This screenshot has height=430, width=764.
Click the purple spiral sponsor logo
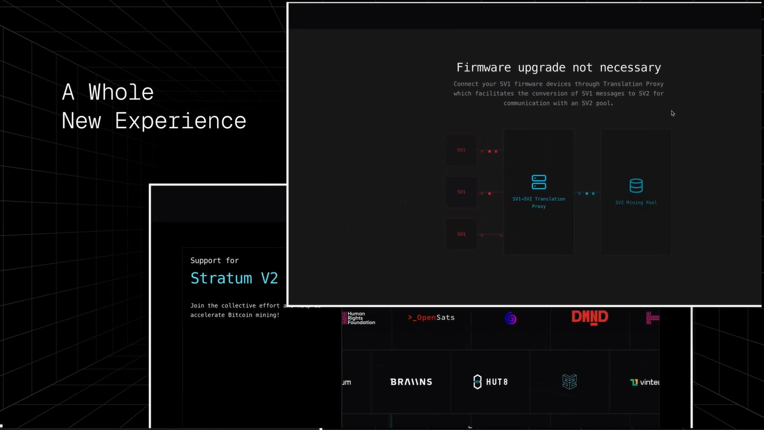511,318
